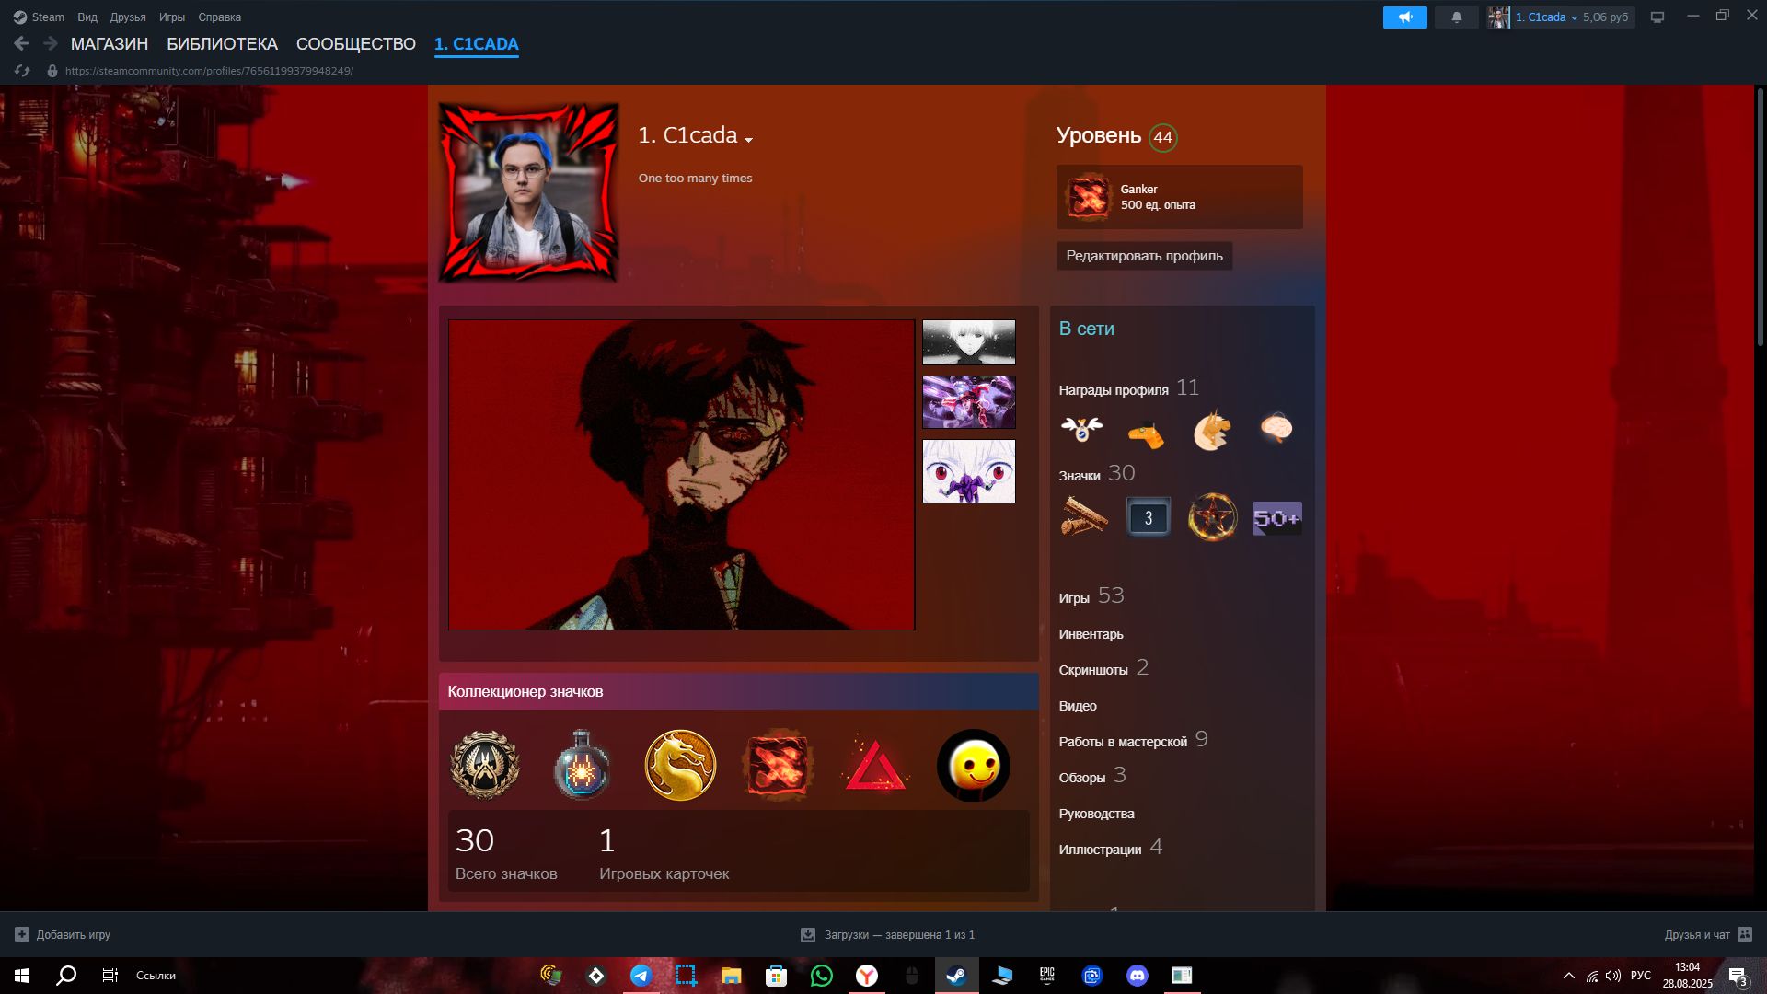Select the white-haired anime artwork thumbnail
1767x994 pixels.
pyautogui.click(x=968, y=342)
